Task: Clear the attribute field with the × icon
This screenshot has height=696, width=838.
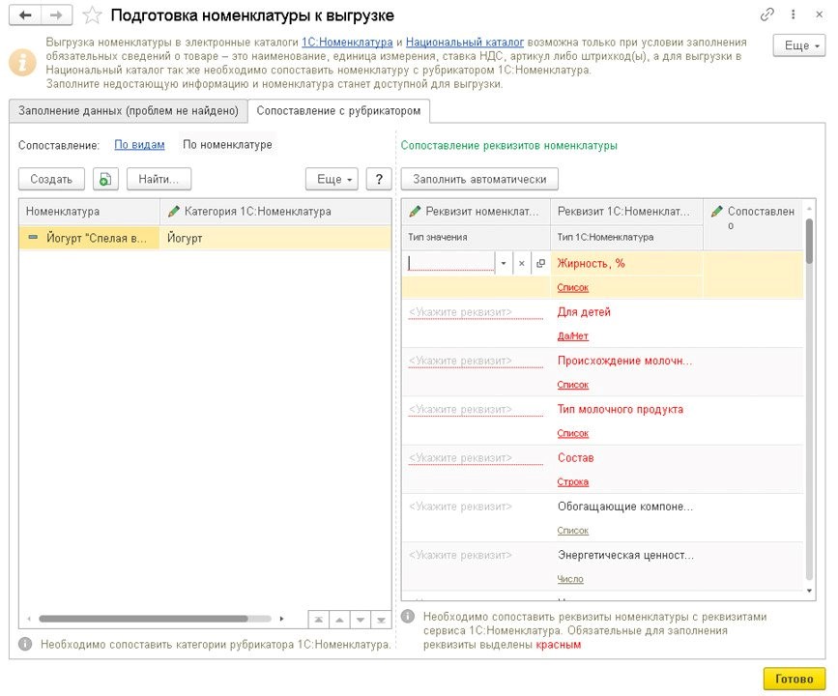Action: click(x=521, y=263)
